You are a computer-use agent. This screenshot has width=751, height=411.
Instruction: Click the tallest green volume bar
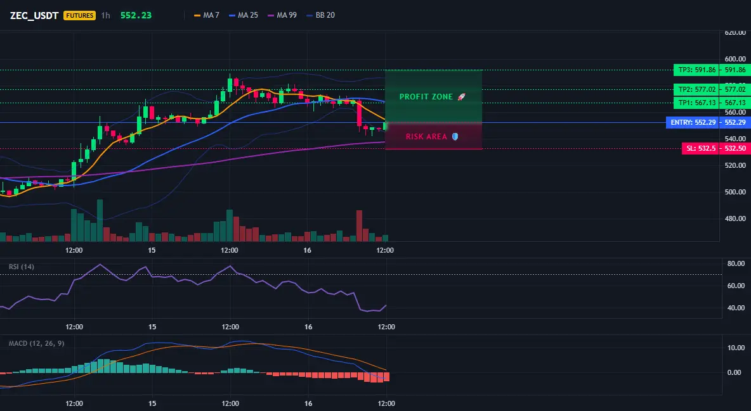pos(100,220)
